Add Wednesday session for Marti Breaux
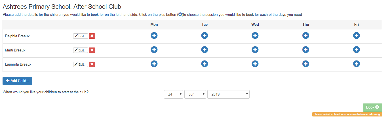The image size is (386, 121). pos(255,50)
